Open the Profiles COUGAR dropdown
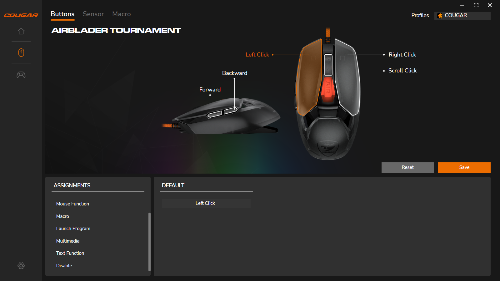This screenshot has height=281, width=500. (x=462, y=16)
